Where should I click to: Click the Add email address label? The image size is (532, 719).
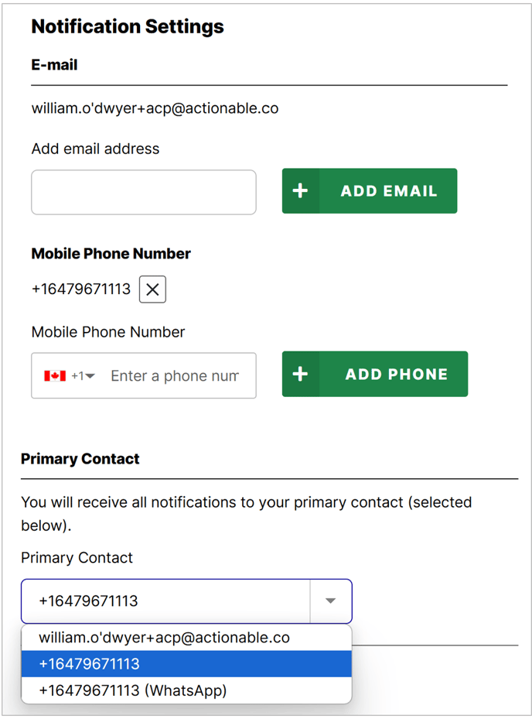[95, 149]
